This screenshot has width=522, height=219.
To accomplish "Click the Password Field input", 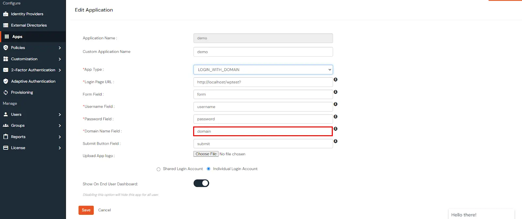I will [263, 119].
